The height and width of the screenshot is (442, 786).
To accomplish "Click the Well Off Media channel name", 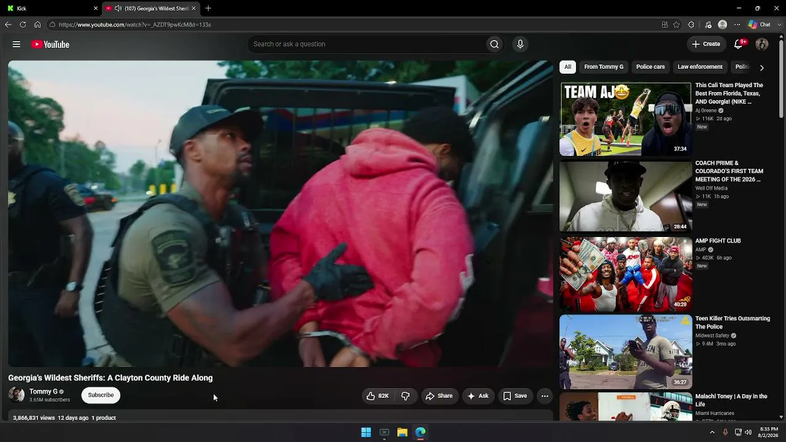I will pyautogui.click(x=711, y=188).
